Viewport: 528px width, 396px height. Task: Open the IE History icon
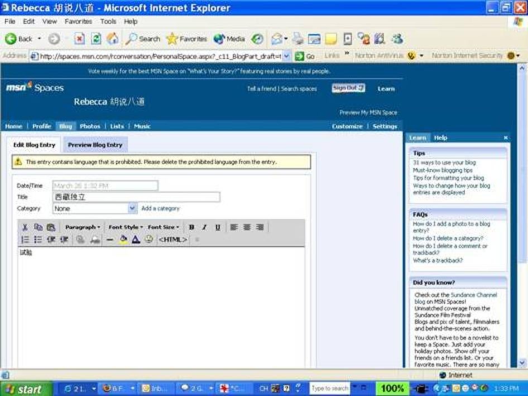point(257,38)
